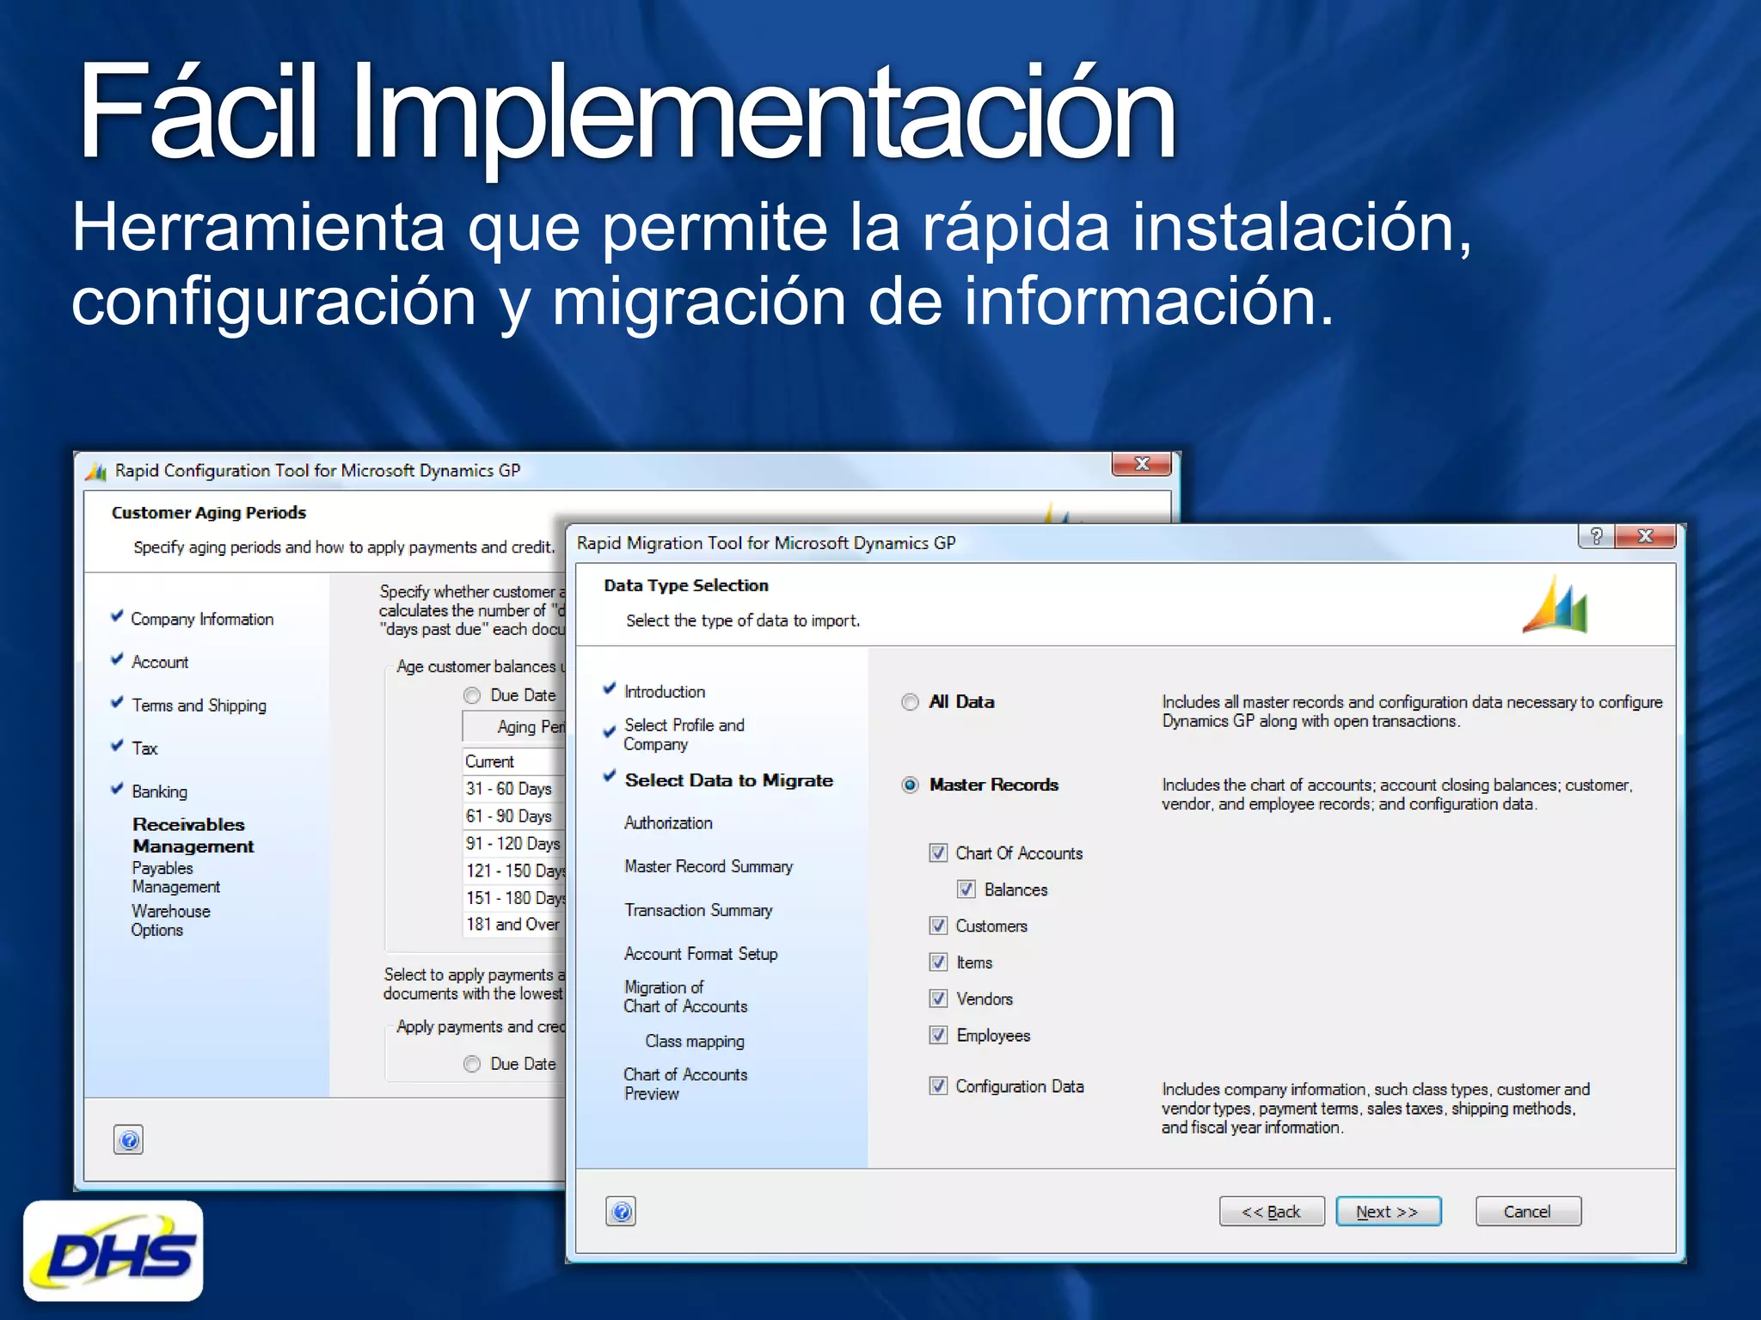Open Banking step in Configuration Tool

159,791
